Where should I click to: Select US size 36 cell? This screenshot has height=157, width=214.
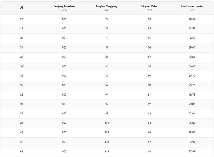click(x=22, y=95)
